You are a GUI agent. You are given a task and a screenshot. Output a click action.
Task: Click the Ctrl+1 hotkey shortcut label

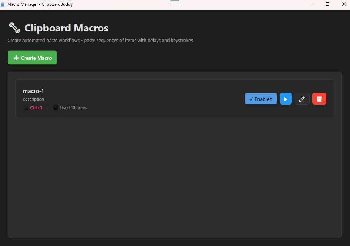[x=36, y=107]
